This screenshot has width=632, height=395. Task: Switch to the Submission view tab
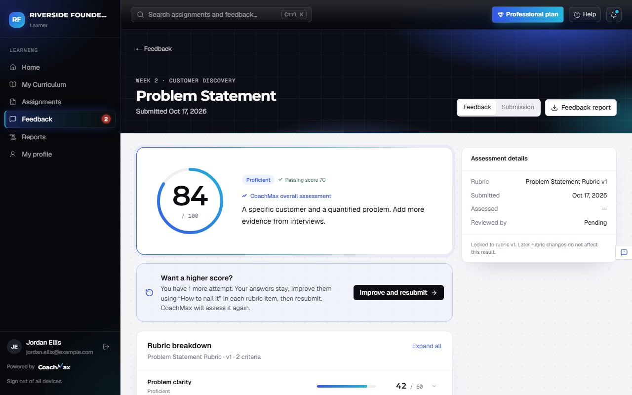point(518,107)
